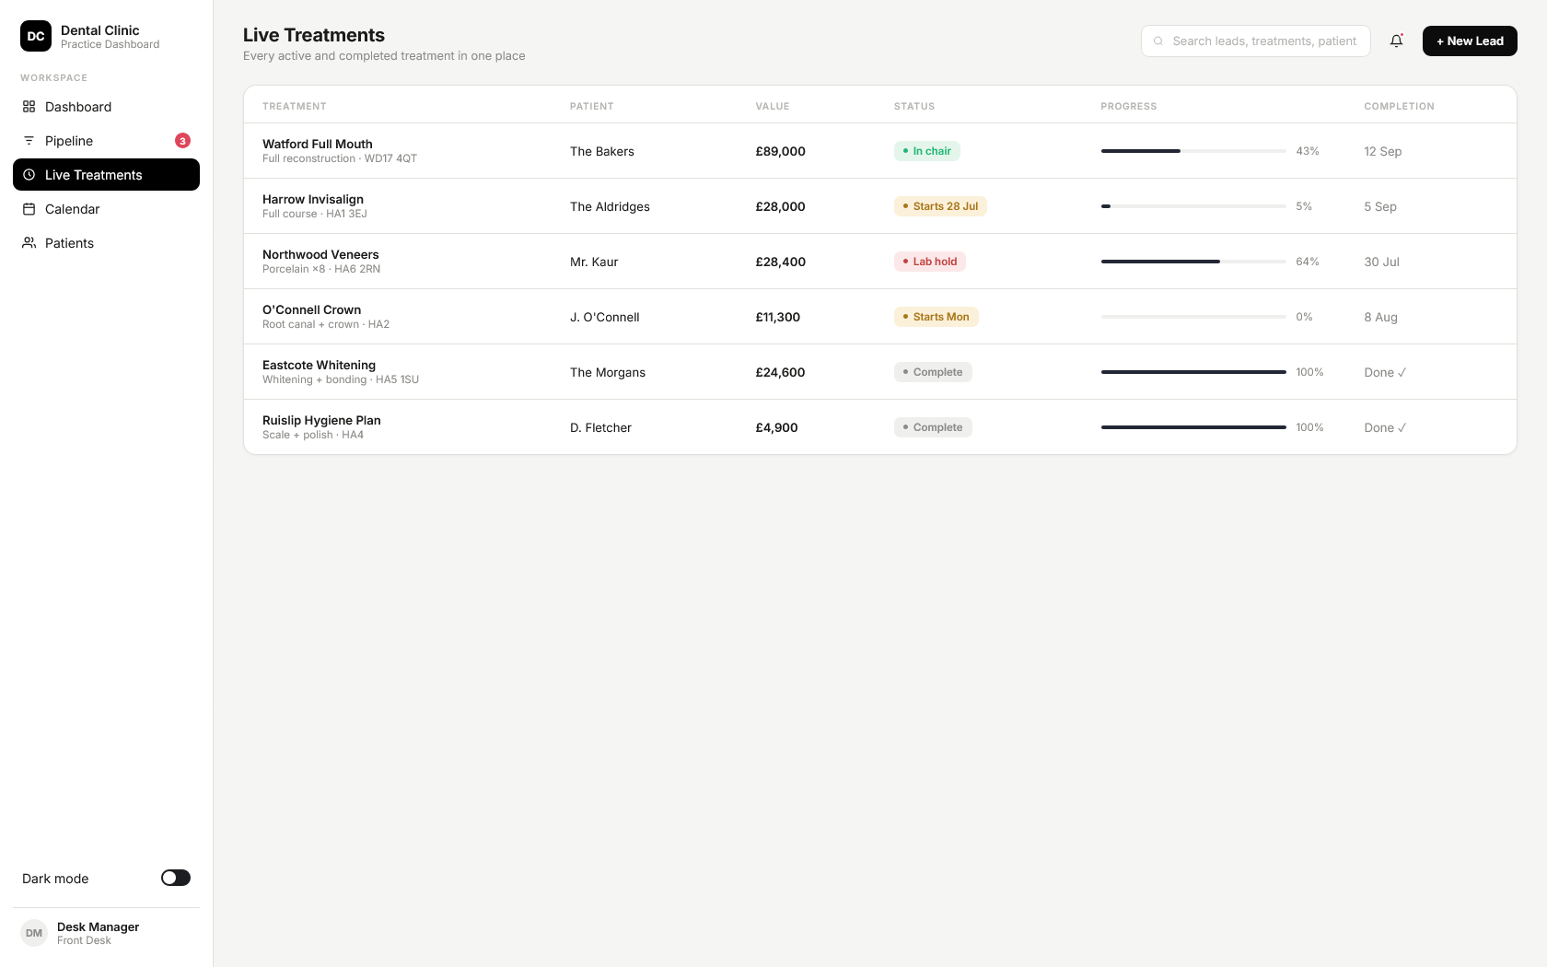Toggle Dark mode switch
The image size is (1547, 967).
tap(176, 878)
